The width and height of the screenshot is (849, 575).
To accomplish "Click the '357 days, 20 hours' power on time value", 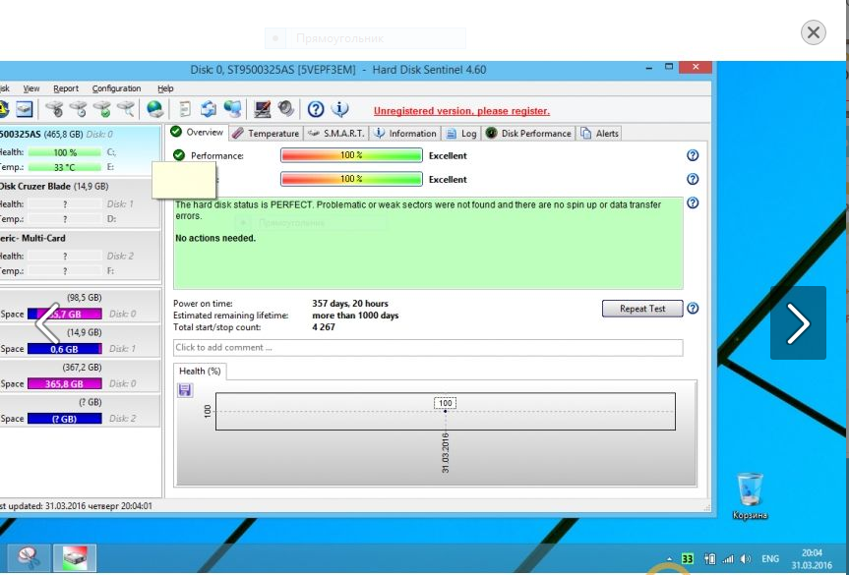I will (x=350, y=304).
